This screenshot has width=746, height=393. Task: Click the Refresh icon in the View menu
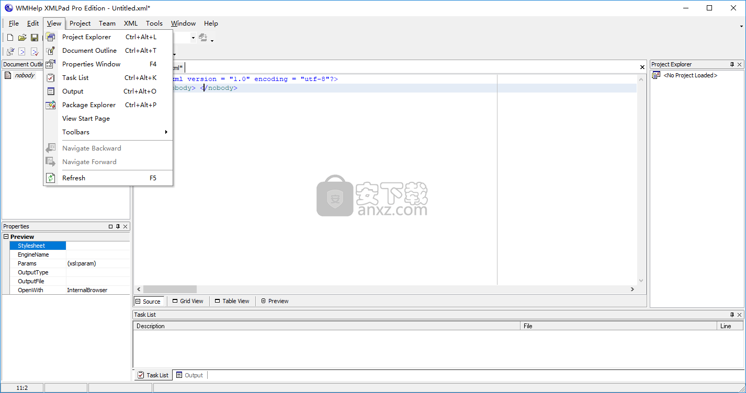point(51,178)
